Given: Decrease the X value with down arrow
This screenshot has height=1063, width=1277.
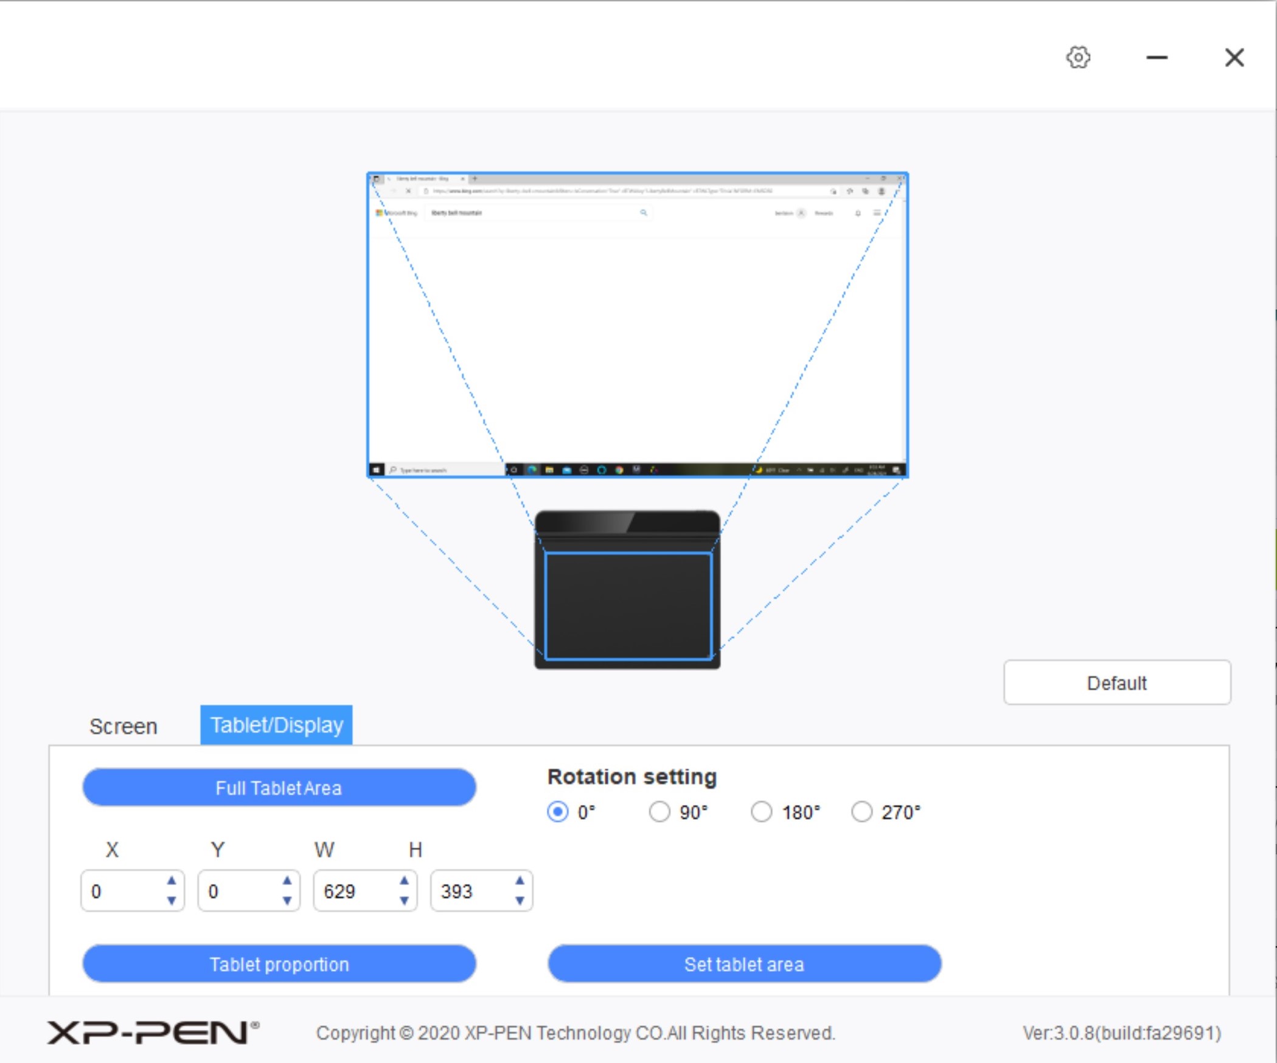Looking at the screenshot, I should click(172, 901).
